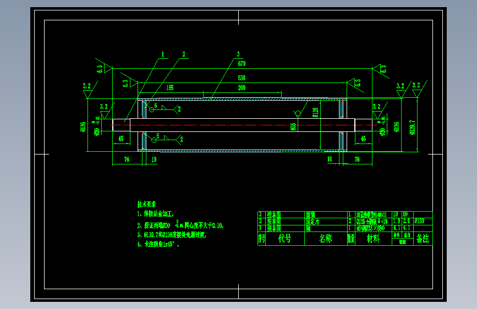This screenshot has height=309, width=477.
Task: Select note 2 about 同心度不大于0.10
Action: (x=180, y=225)
